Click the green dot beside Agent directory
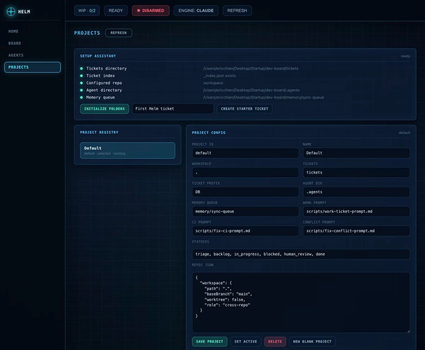Screen dimensions: 425x350 point(81,90)
